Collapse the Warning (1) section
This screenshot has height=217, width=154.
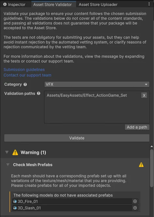point(7,152)
